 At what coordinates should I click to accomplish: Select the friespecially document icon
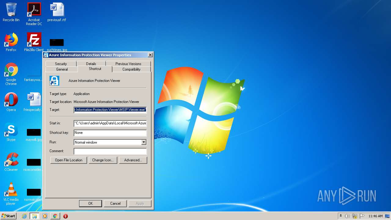(x=34, y=102)
